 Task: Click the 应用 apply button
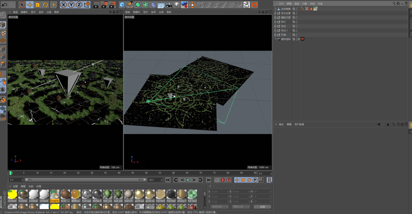point(262,207)
